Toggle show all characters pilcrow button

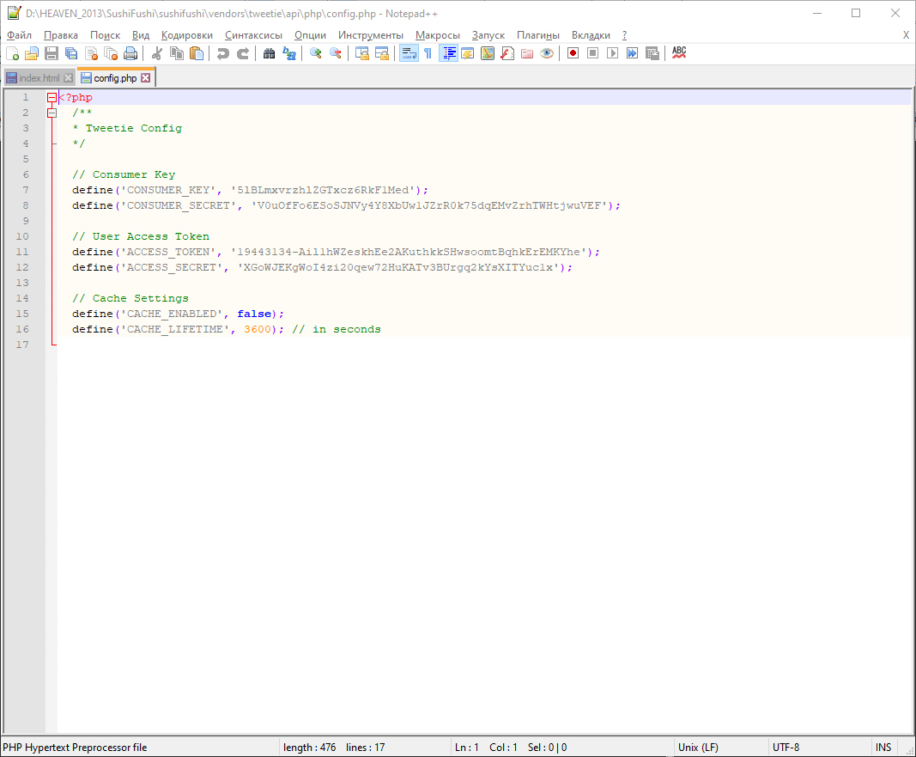click(428, 53)
